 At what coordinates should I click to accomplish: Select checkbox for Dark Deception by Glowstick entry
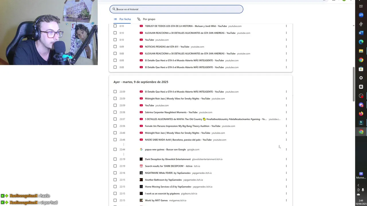click(115, 159)
